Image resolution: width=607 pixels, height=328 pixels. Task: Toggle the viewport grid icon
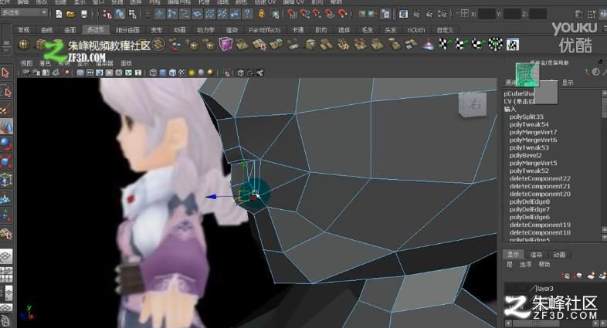coord(80,73)
